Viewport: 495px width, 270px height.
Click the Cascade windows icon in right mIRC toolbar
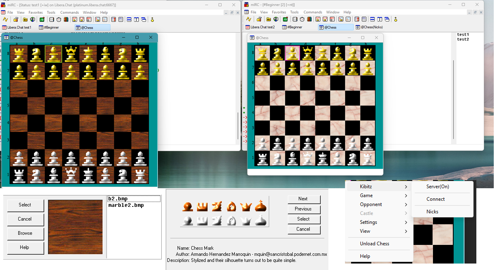click(388, 19)
